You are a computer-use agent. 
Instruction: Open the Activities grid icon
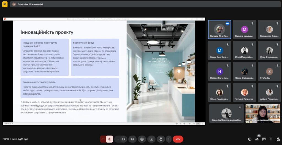coord(271,139)
